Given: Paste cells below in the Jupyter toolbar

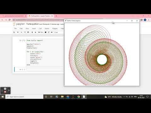Looking at the screenshot, I should 28,32.
